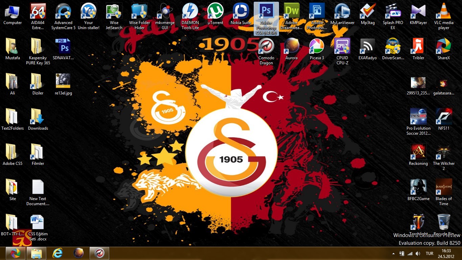Open File Explorer from the taskbar
The width and height of the screenshot is (462, 260).
click(37, 253)
